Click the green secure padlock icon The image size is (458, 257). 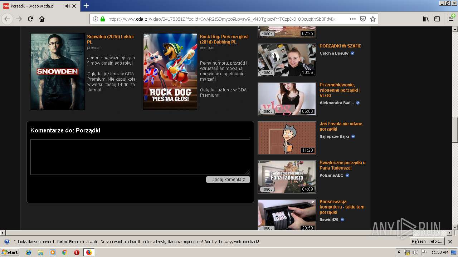pos(103,19)
